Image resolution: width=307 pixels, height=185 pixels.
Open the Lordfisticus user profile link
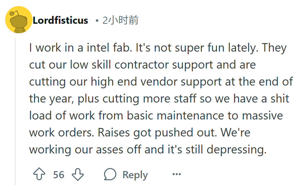60,20
